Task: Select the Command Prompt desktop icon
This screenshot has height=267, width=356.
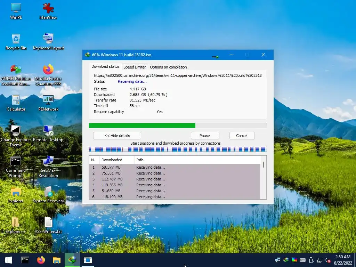Action: [x=16, y=167]
